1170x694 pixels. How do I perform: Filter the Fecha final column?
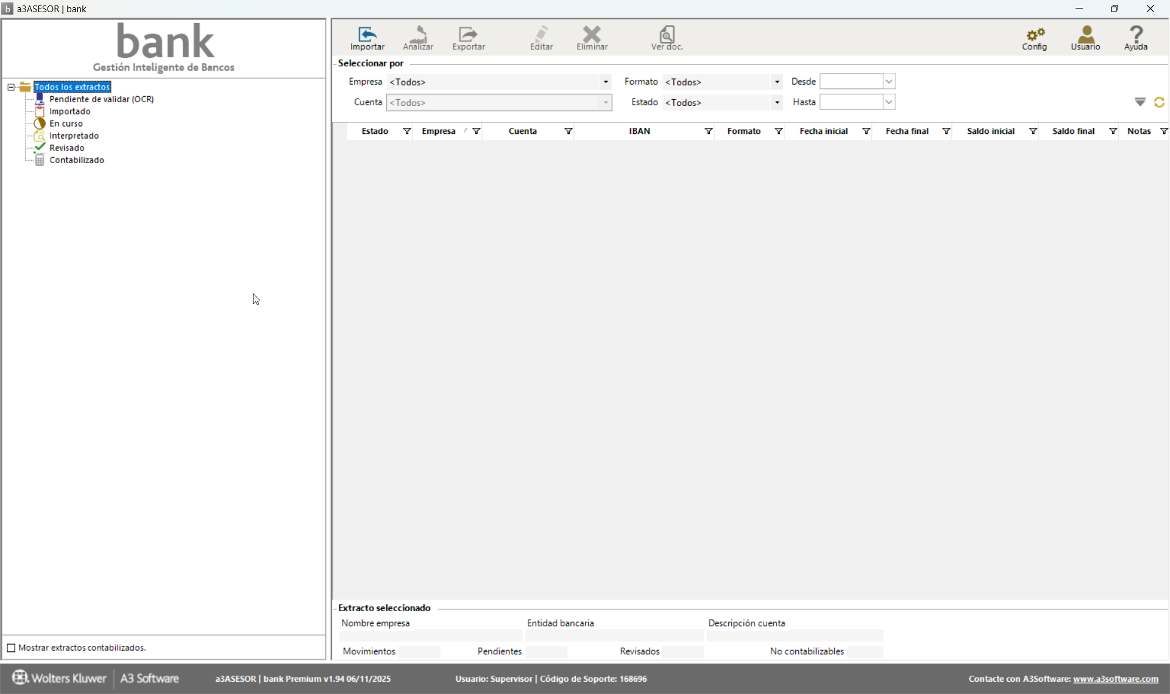946,131
